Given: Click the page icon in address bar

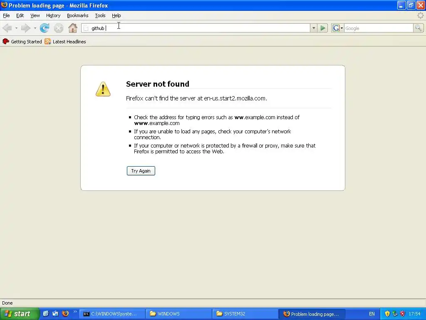Looking at the screenshot, I should point(86,28).
